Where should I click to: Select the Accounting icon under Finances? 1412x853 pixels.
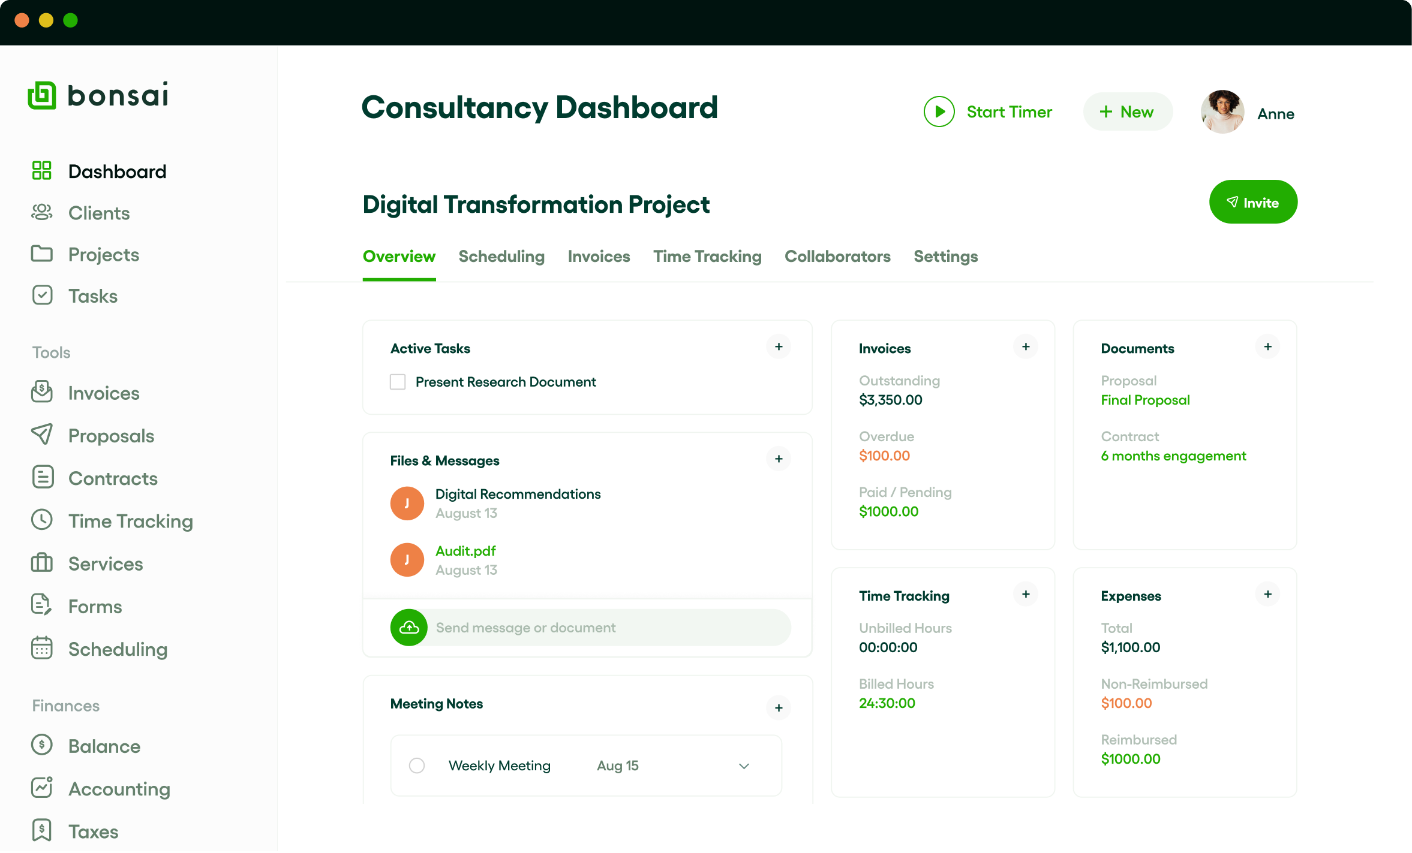pyautogui.click(x=41, y=788)
